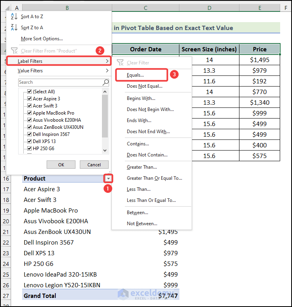The width and height of the screenshot is (292, 307).
Task: Click the search magnifier icon
Action: pos(105,83)
